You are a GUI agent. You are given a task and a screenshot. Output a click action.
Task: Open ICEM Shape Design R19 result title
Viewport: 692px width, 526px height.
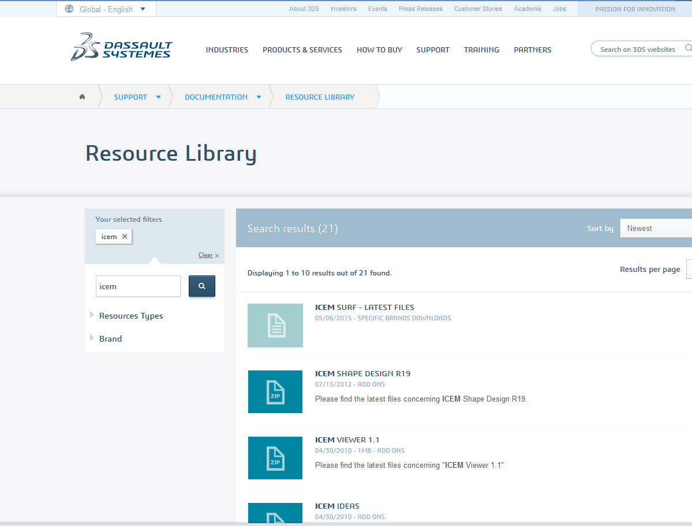(x=363, y=374)
